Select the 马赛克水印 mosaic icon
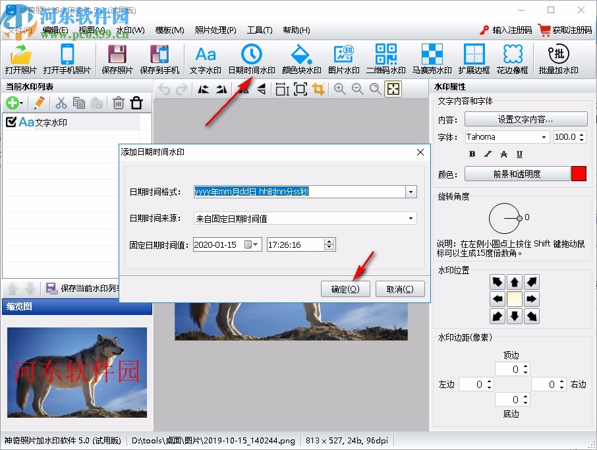Image resolution: width=597 pixels, height=450 pixels. pos(432,59)
